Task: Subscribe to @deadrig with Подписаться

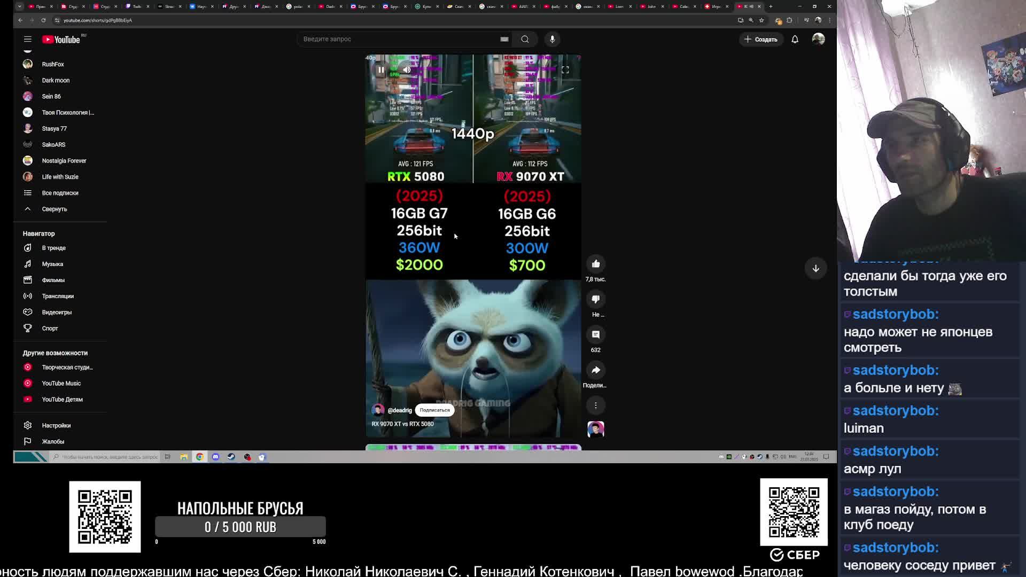Action: pyautogui.click(x=434, y=410)
